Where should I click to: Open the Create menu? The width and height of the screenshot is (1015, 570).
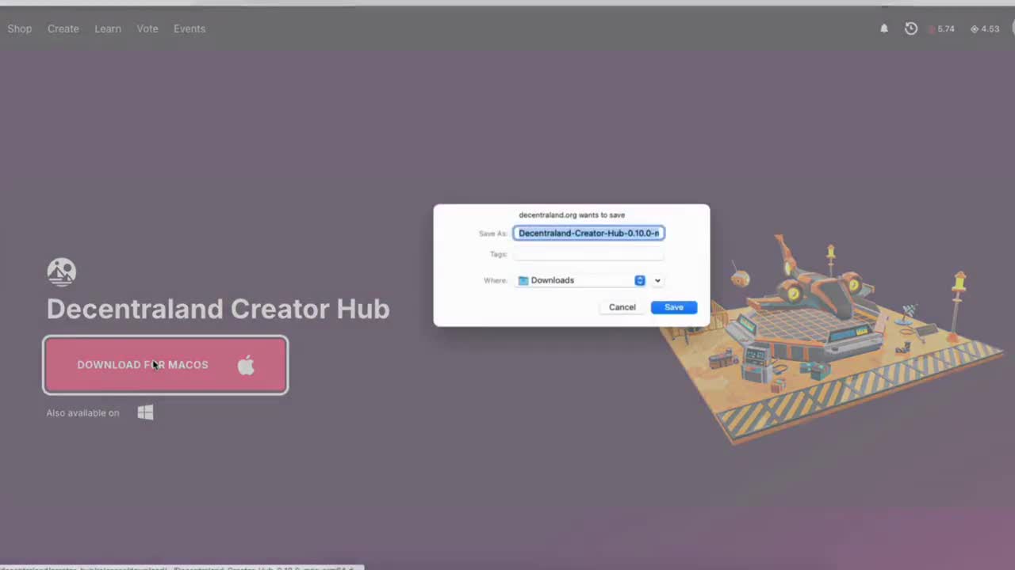click(63, 28)
